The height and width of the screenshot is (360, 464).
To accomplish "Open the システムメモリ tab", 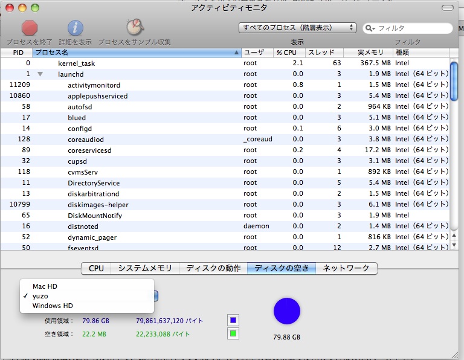I will point(145,268).
